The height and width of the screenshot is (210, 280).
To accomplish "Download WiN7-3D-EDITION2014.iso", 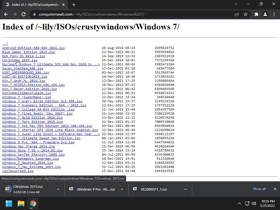I will click(25, 77).
